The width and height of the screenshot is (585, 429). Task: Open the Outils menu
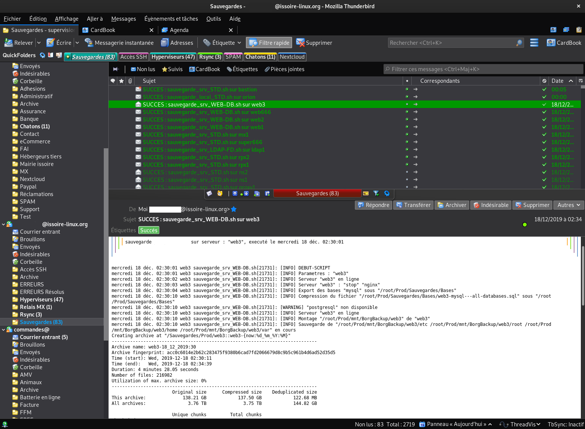(214, 19)
